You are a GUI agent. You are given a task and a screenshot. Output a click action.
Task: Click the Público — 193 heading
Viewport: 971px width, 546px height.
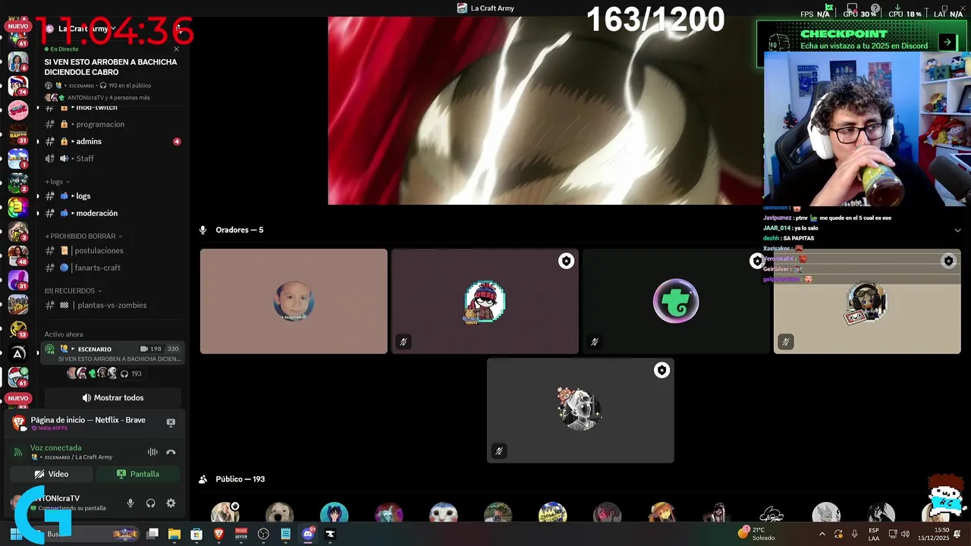click(240, 479)
